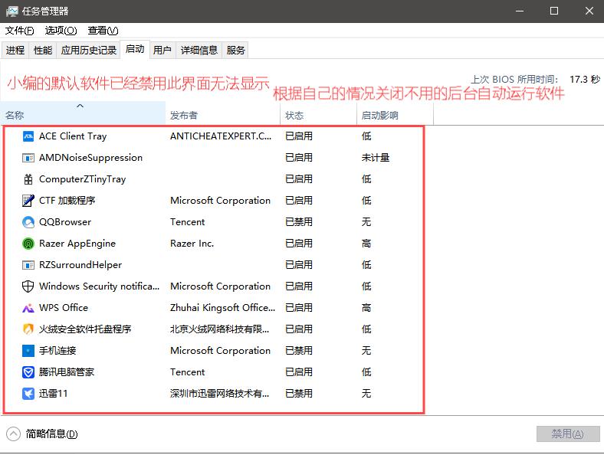Switch to the 服务 tab
604x455 pixels.
tap(236, 50)
